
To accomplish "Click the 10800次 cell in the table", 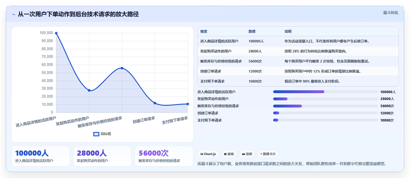I will [255, 81].
